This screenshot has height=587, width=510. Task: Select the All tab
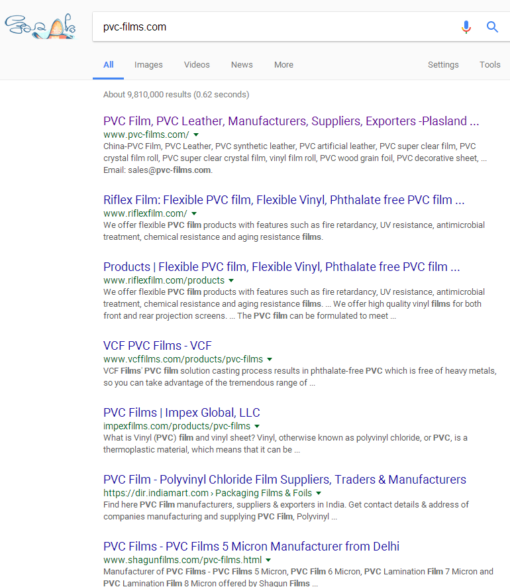(x=108, y=65)
